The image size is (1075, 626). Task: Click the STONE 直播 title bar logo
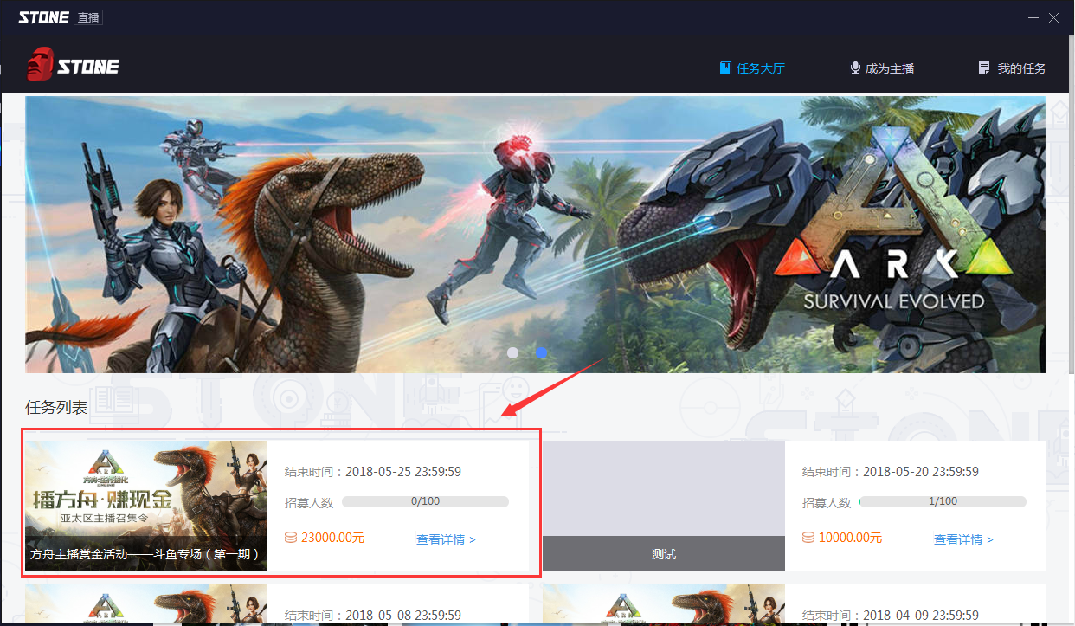coord(60,17)
